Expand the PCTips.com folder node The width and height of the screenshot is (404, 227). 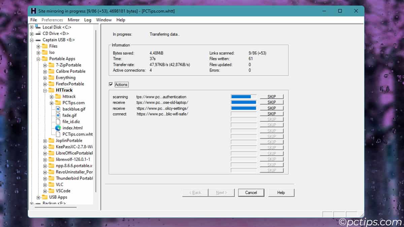coord(52,103)
